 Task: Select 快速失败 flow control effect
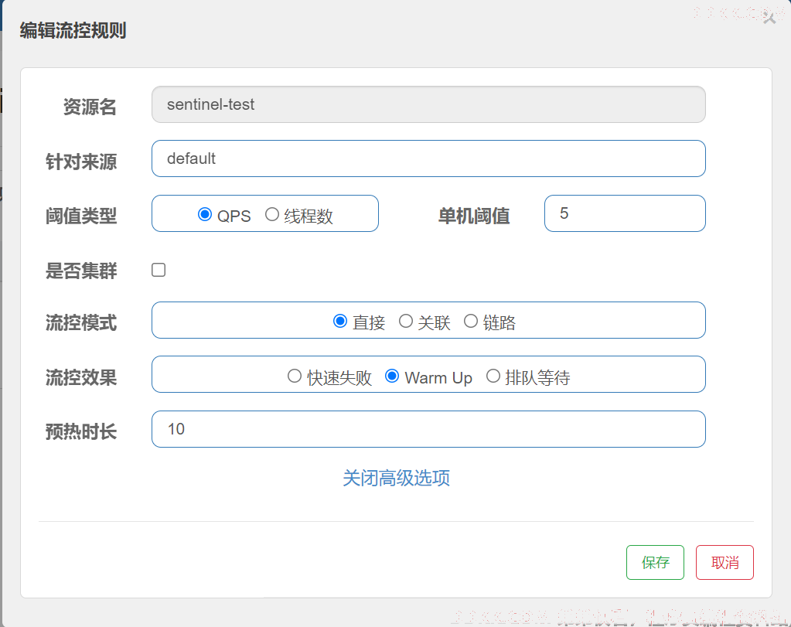pyautogui.click(x=294, y=376)
